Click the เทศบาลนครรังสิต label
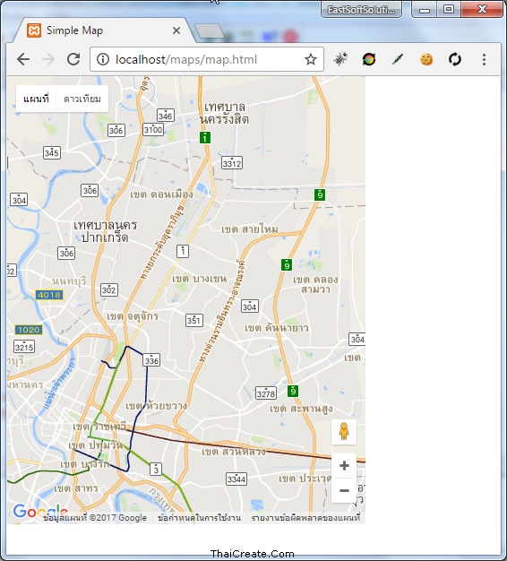The width and height of the screenshot is (507, 561). click(225, 113)
